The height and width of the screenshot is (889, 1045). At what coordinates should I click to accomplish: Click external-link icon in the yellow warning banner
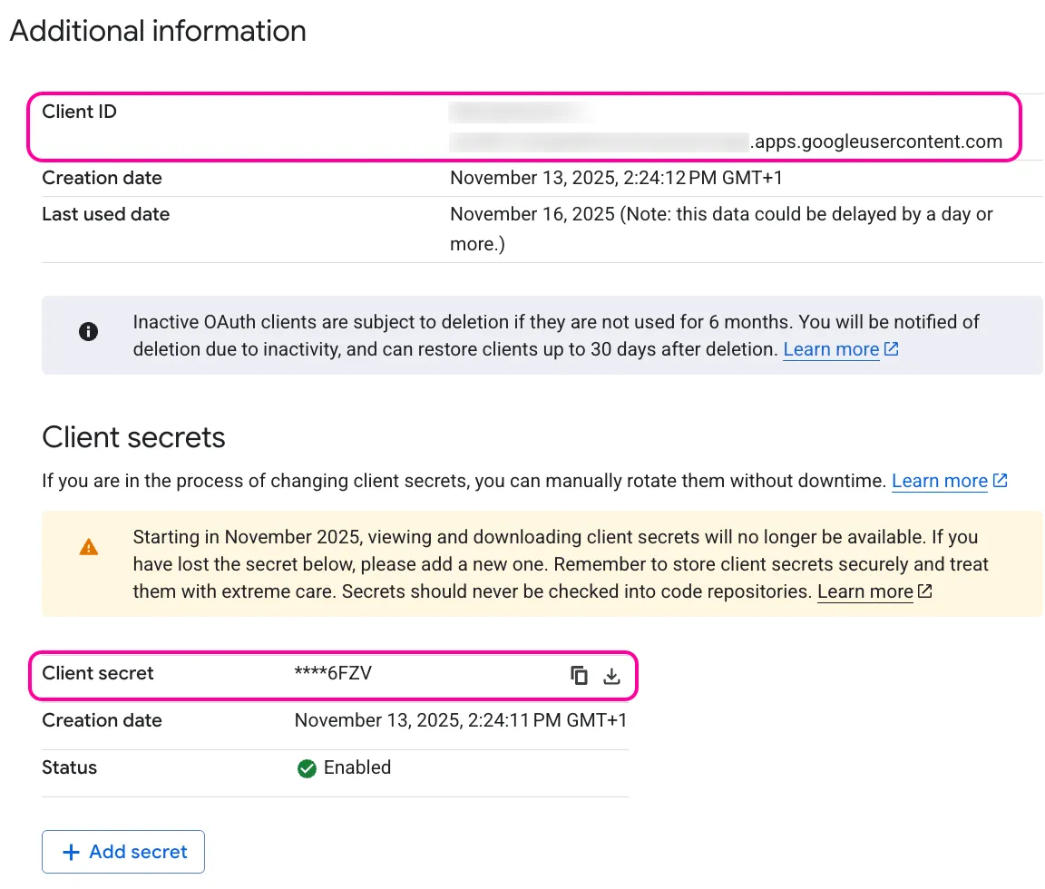click(924, 591)
